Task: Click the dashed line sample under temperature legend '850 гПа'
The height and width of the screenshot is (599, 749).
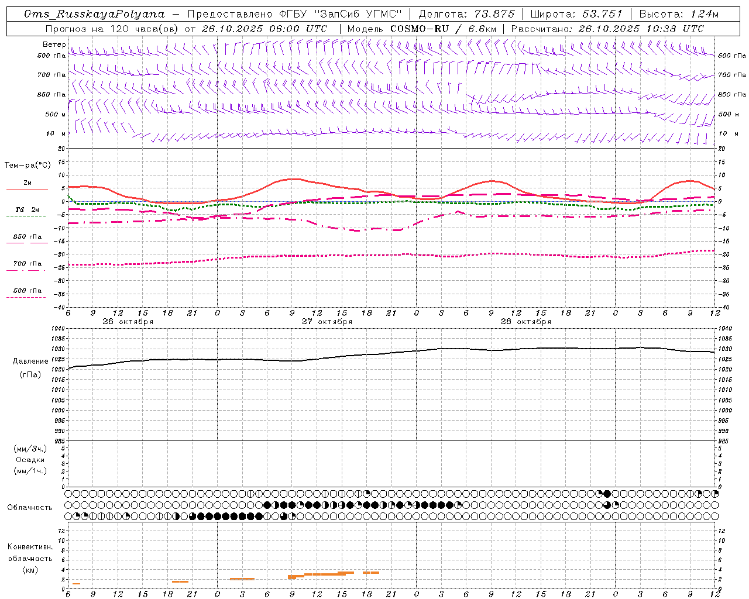Action: pos(27,243)
